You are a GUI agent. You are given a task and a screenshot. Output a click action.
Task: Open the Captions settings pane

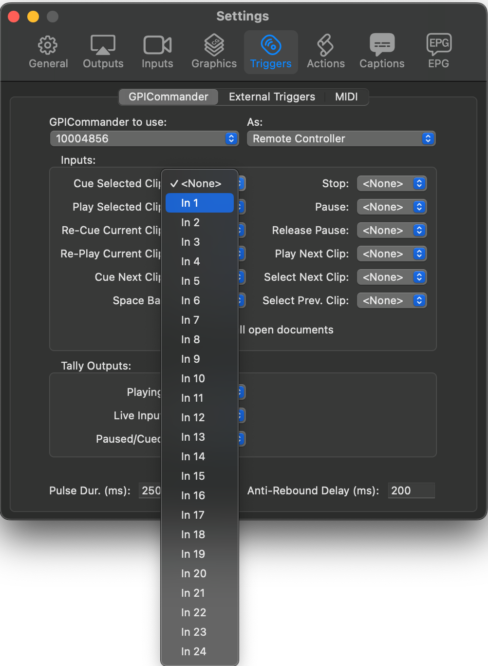[382, 52]
